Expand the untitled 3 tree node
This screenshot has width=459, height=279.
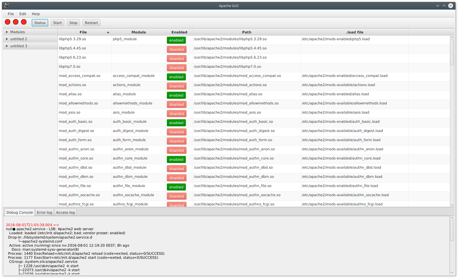point(7,46)
